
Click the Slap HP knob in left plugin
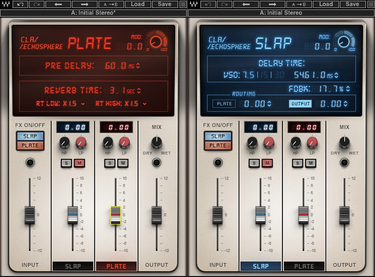64,142
